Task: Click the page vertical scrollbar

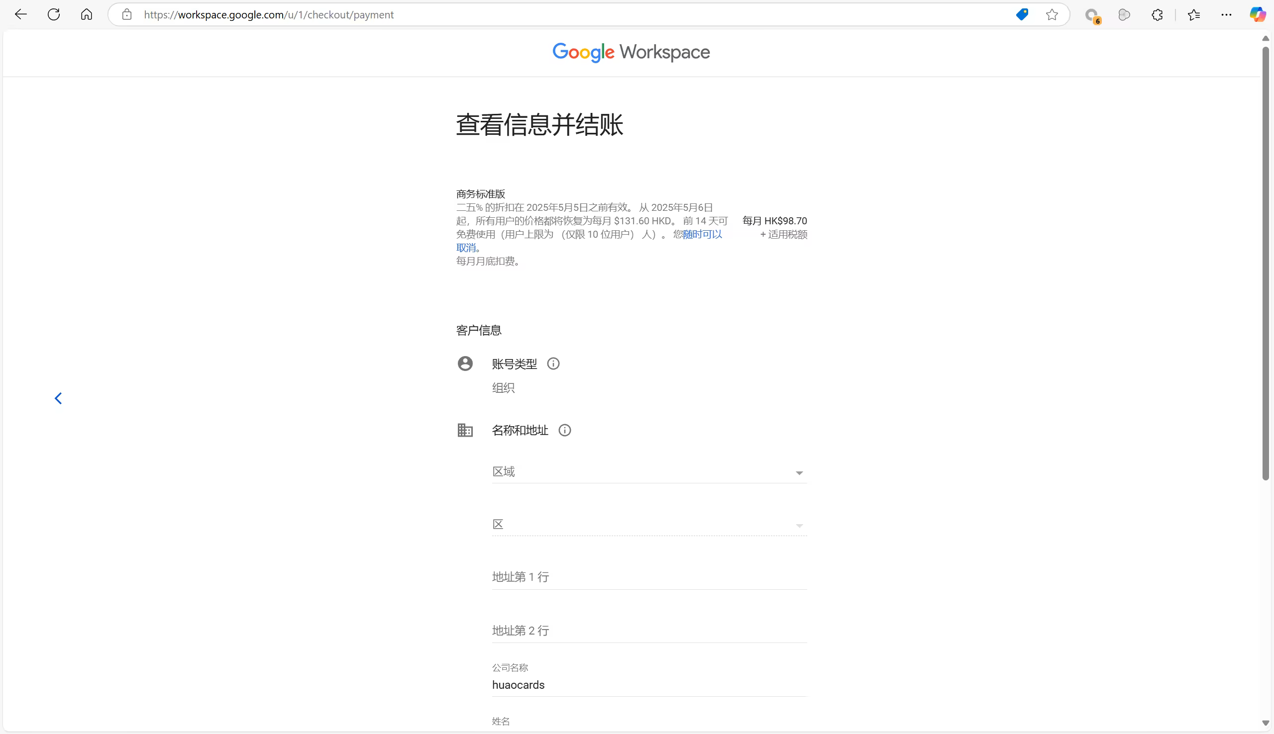Action: (1265, 262)
